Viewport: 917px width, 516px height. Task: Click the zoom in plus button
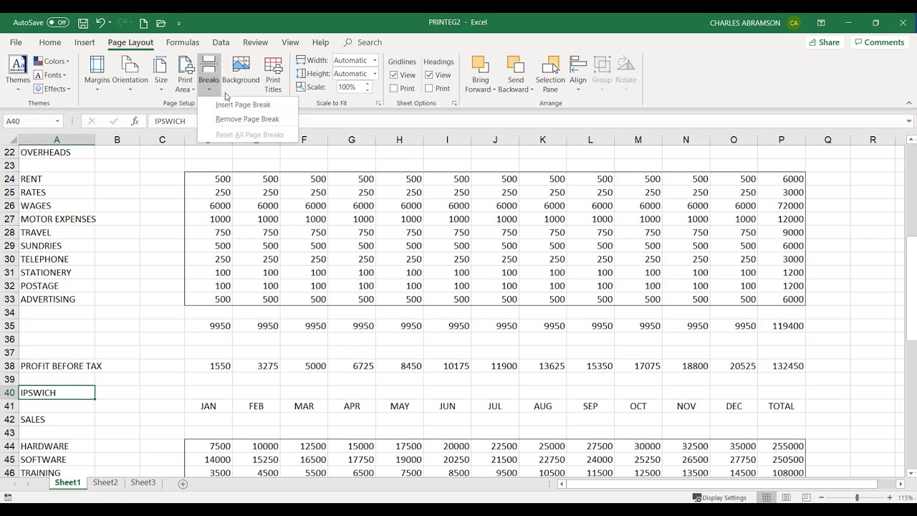coord(890,497)
